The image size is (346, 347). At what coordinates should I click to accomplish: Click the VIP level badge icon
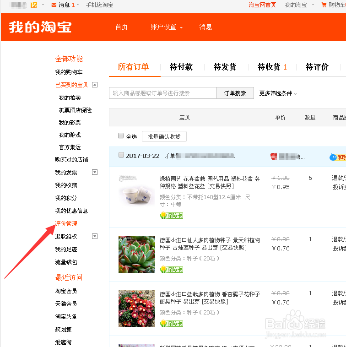(34, 5)
